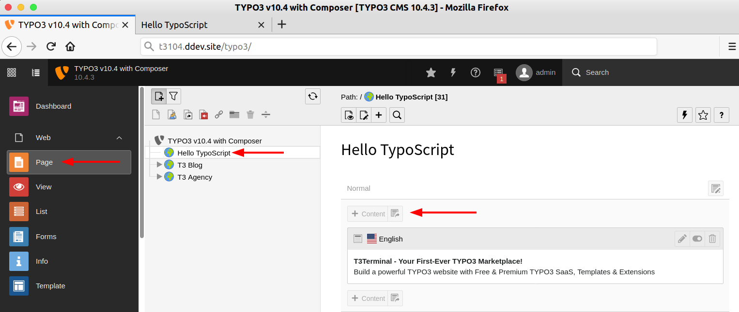
Task: Click the lower add Content button
Action: tap(368, 298)
